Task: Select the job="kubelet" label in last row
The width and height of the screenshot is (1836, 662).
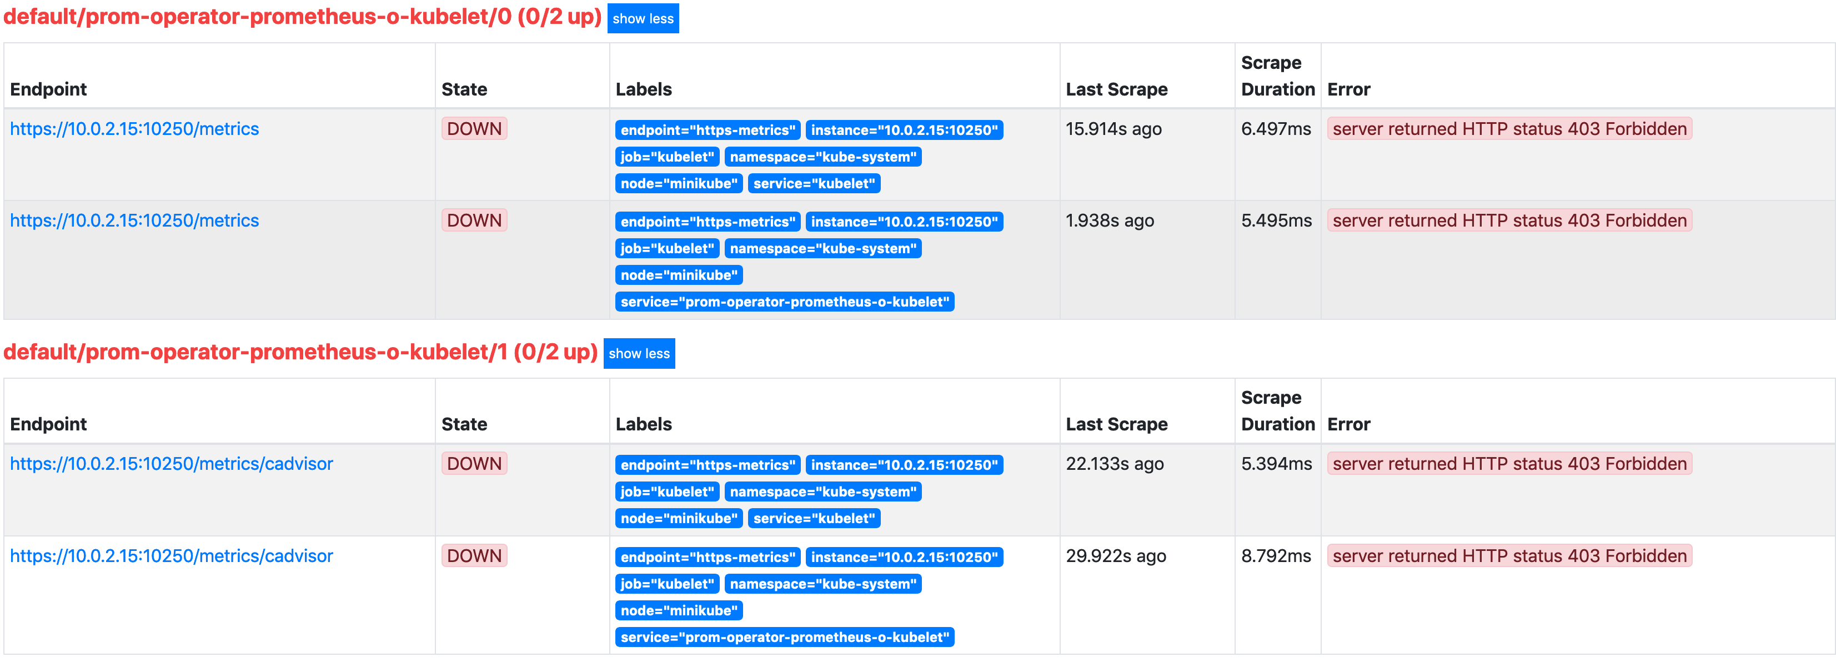Action: tap(666, 584)
